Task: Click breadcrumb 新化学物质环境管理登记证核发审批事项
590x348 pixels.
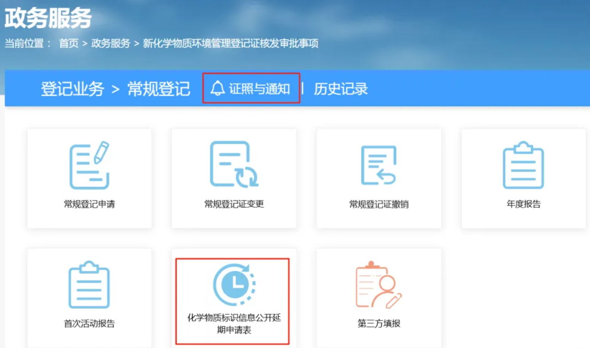Action: coord(231,44)
